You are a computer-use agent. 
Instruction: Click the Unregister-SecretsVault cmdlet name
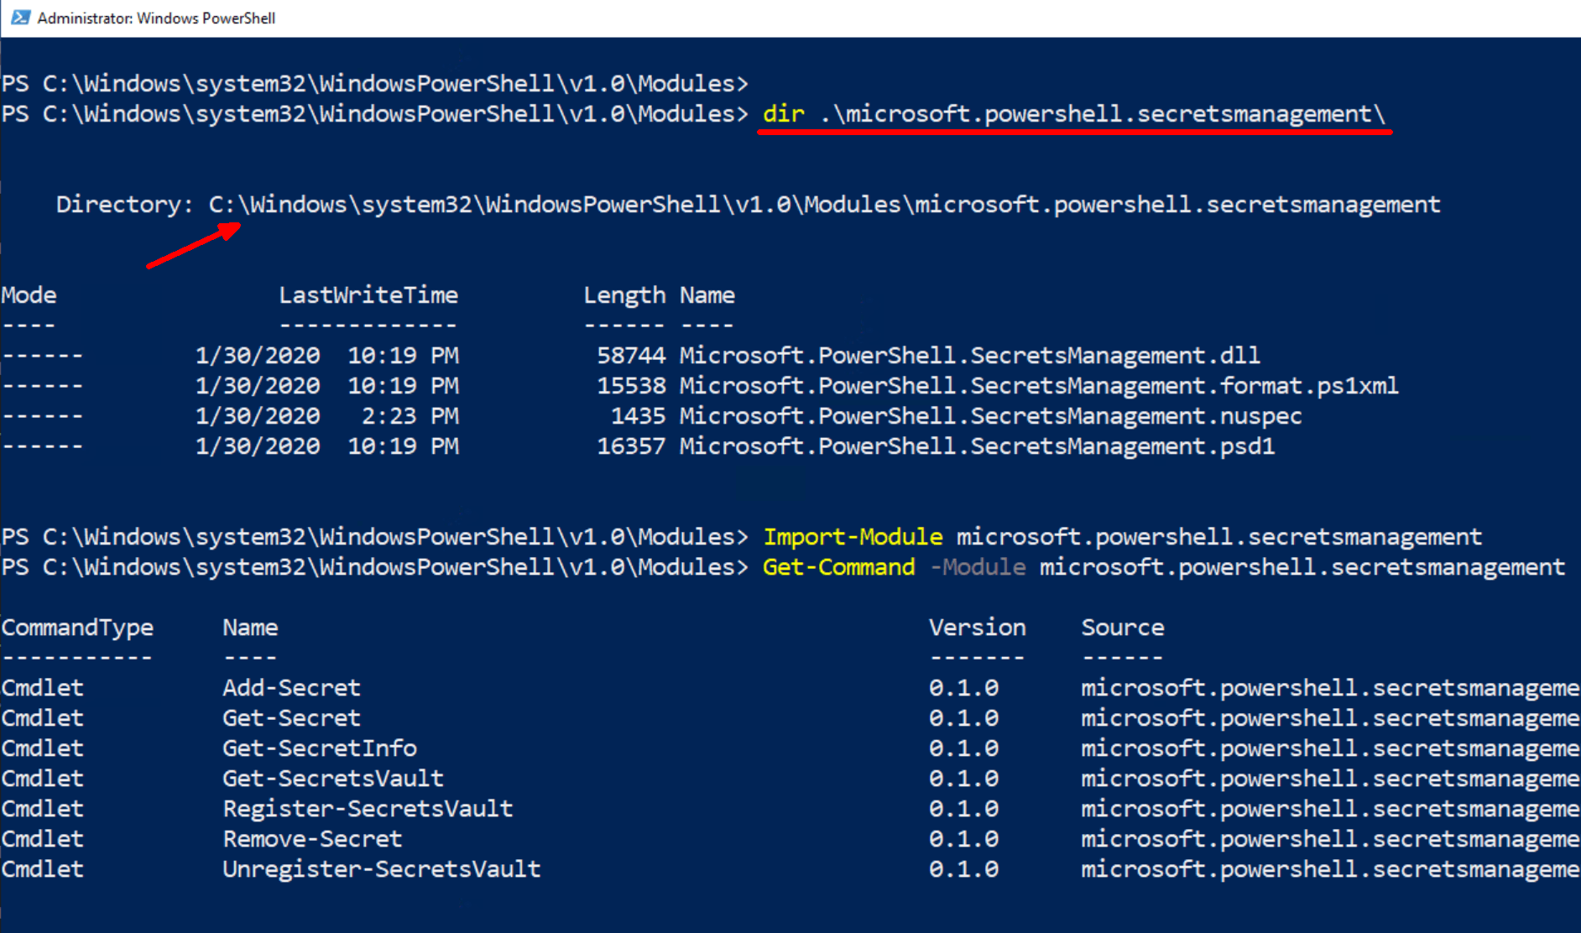382,869
